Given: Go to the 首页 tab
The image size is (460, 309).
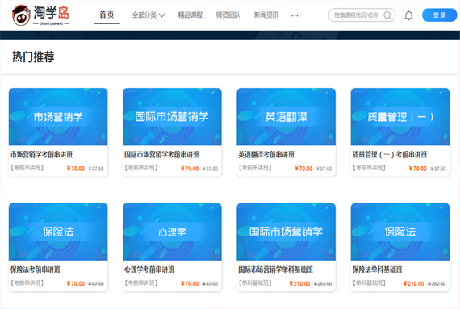Looking at the screenshot, I should (x=107, y=15).
